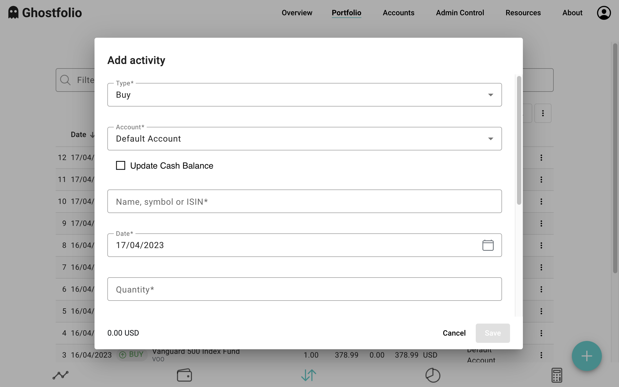Open the allocations pie chart icon
619x387 pixels.
coord(433,375)
